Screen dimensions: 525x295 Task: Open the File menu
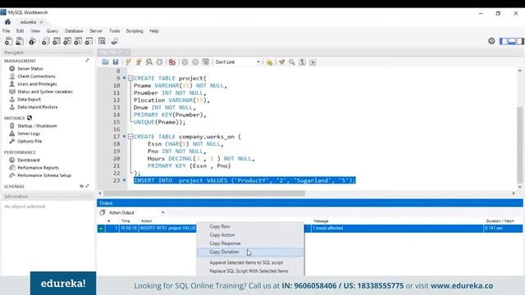7,31
